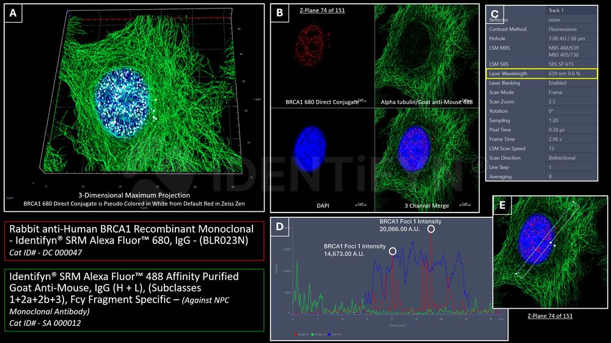Select the highlighted Laser Wavelength row
611x343 pixels.
point(541,74)
